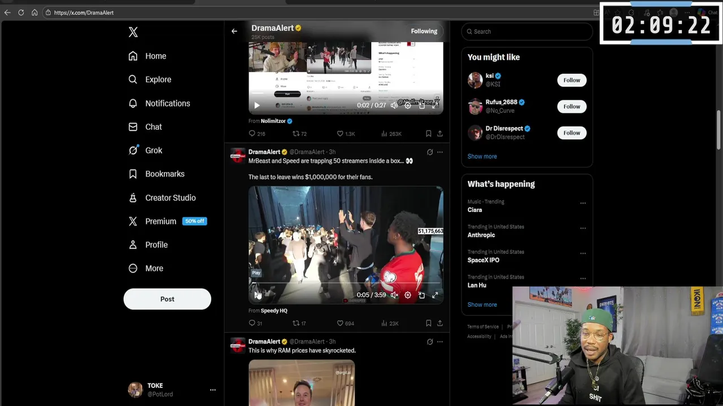
Task: Open Grok from sidebar
Action: click(x=145, y=150)
